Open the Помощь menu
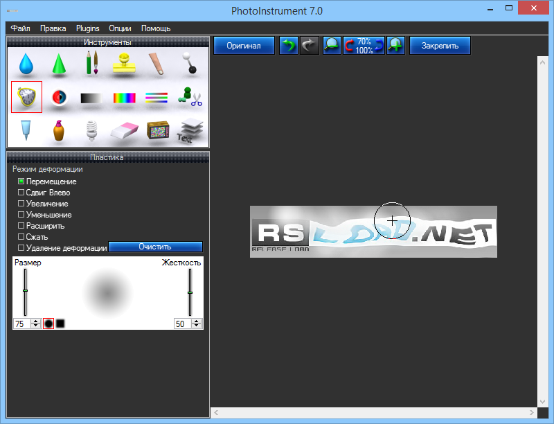Screen dimensions: 554x424 pyautogui.click(x=156, y=28)
